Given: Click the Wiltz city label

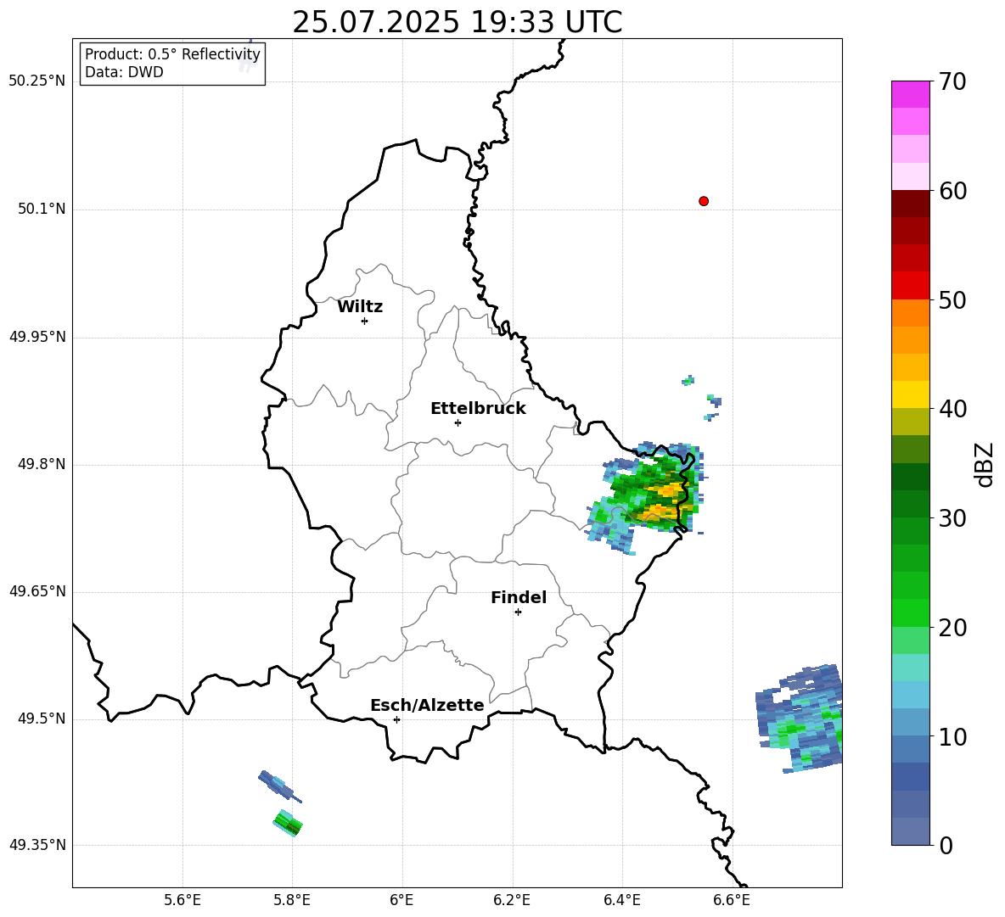Looking at the screenshot, I should point(360,307).
